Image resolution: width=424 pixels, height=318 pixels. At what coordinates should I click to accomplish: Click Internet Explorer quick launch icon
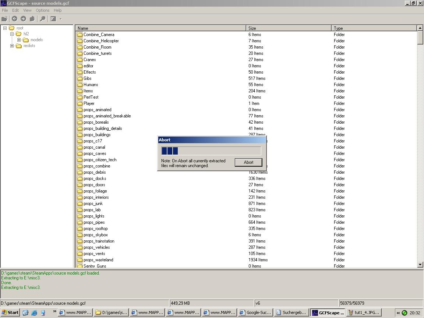coord(34,312)
